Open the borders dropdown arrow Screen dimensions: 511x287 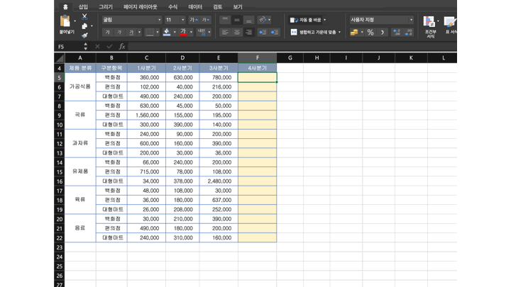point(158,32)
